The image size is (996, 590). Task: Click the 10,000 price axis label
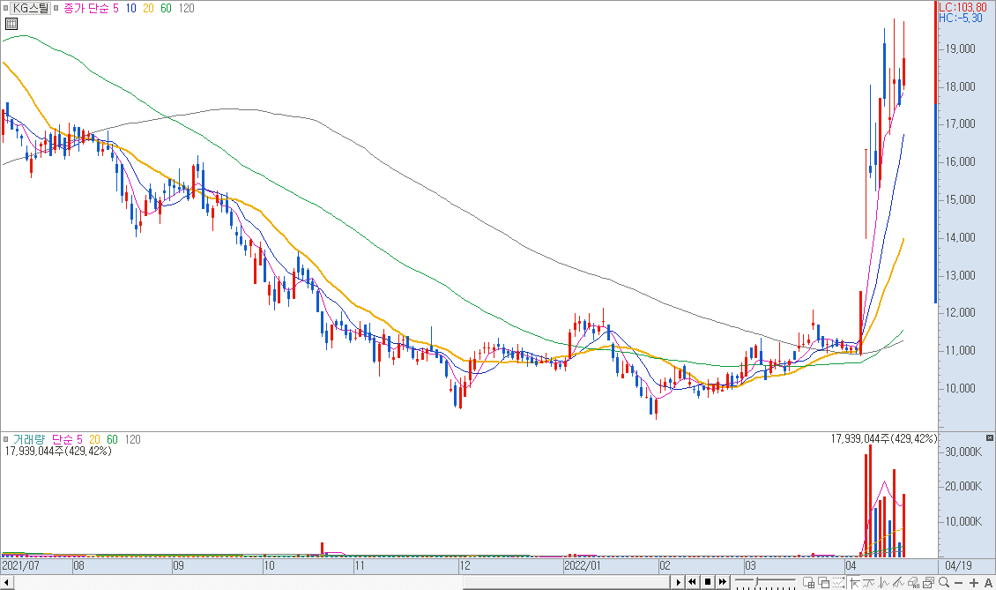tap(961, 388)
